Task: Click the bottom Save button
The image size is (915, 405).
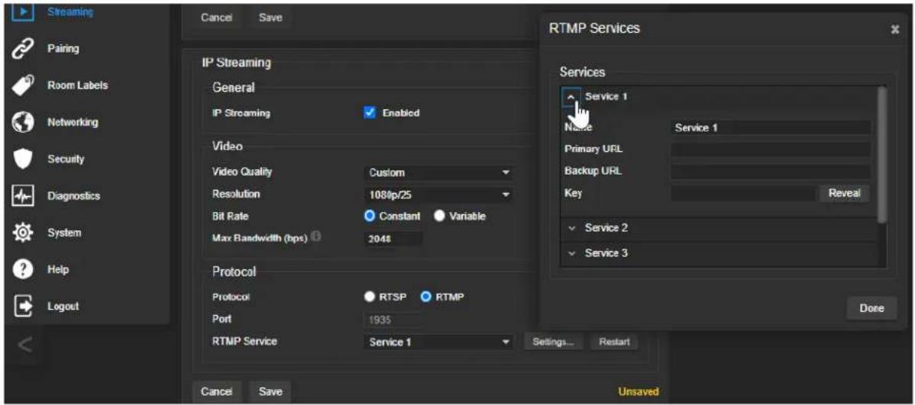Action: coord(270,391)
